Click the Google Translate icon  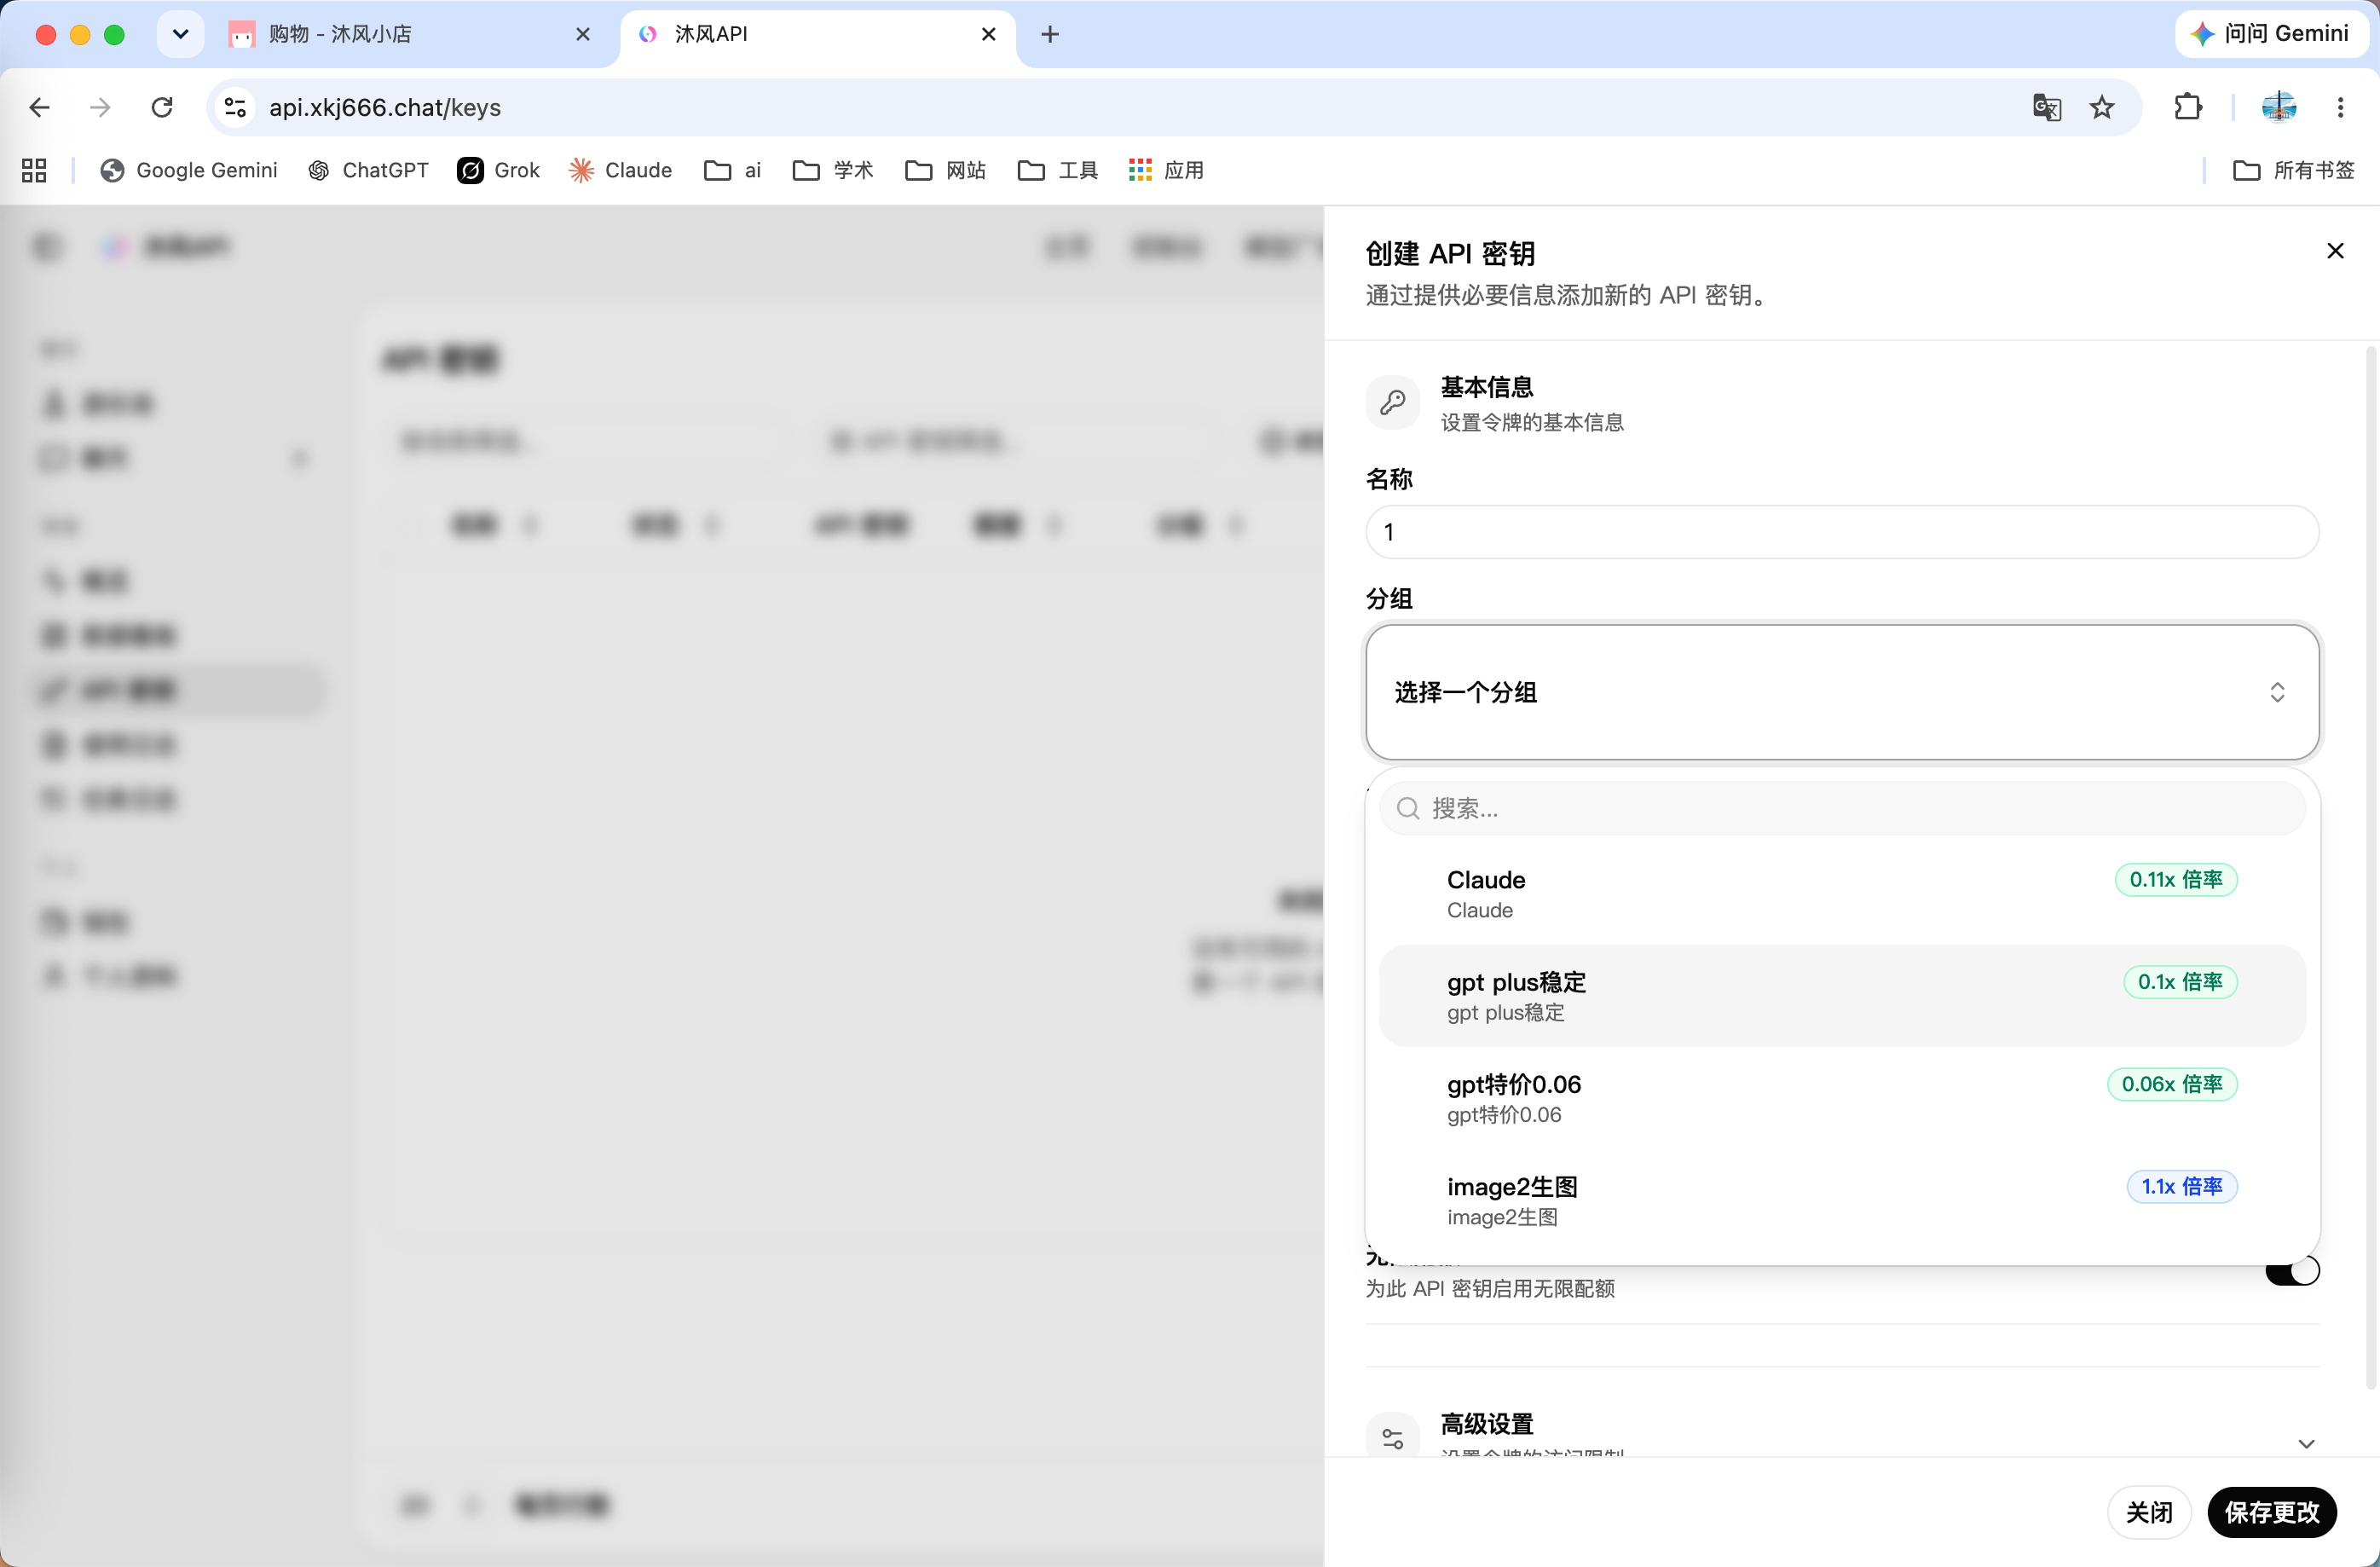click(2046, 107)
